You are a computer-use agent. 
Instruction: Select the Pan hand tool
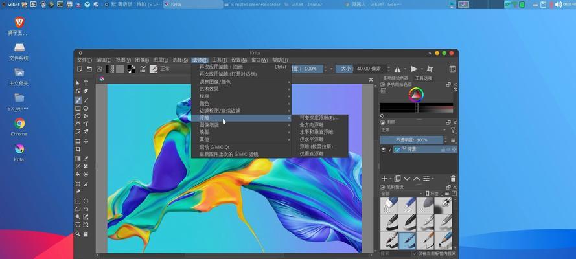pyautogui.click(x=86, y=234)
